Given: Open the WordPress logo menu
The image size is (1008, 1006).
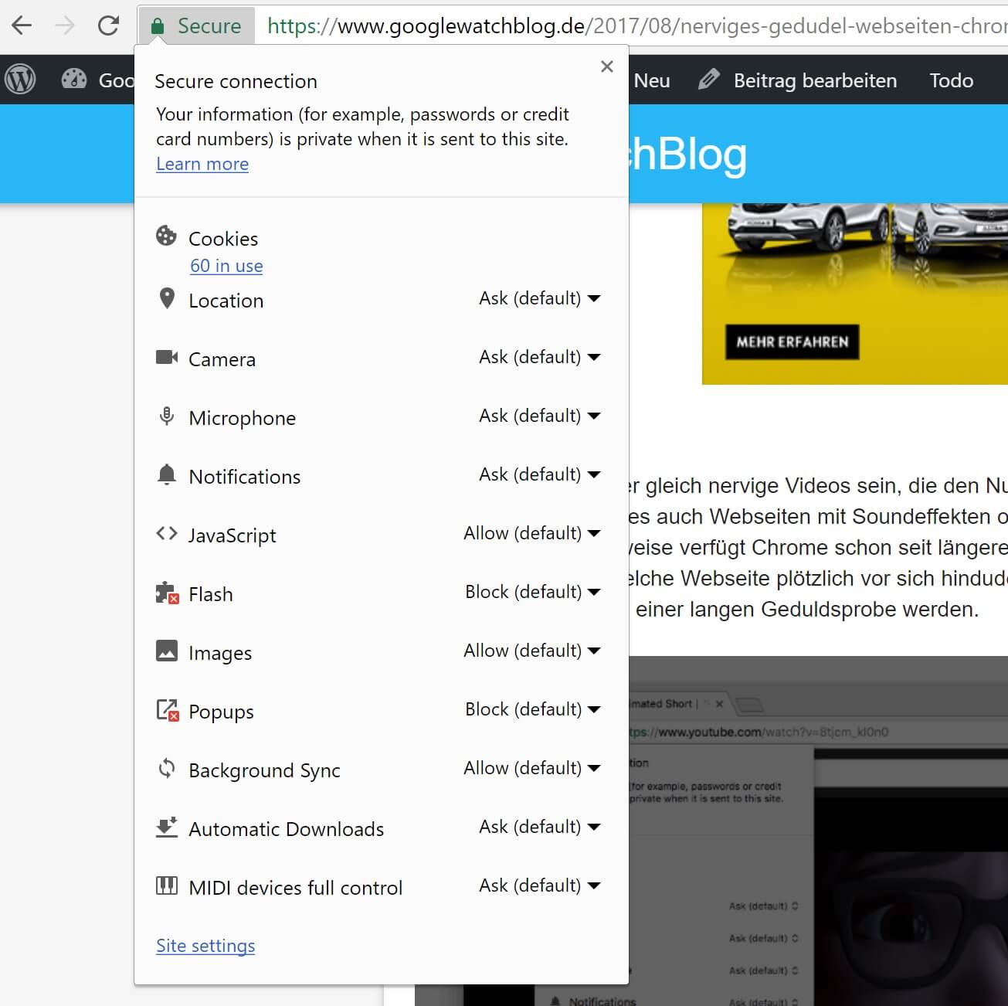Looking at the screenshot, I should [x=21, y=80].
